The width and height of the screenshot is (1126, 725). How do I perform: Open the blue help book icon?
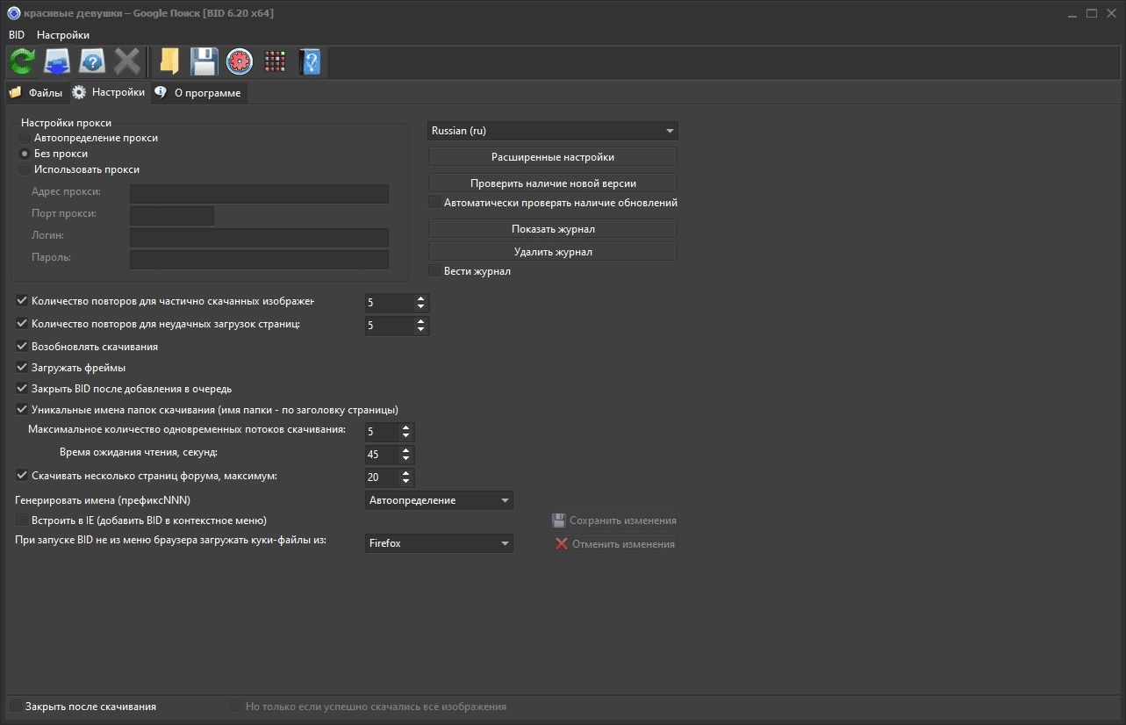[x=310, y=61]
